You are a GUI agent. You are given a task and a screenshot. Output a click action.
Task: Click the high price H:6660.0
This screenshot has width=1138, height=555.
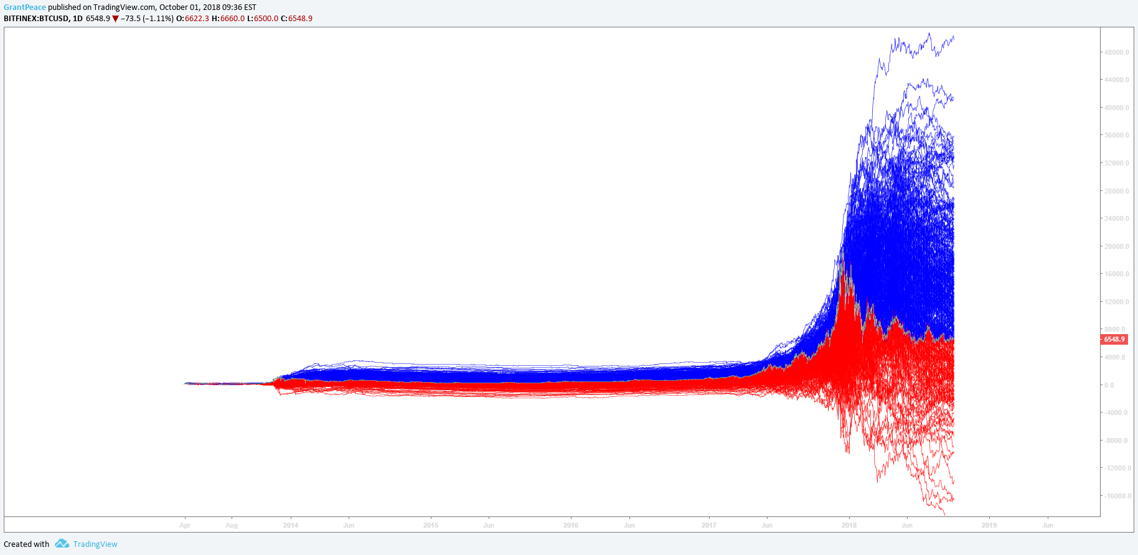click(x=228, y=19)
